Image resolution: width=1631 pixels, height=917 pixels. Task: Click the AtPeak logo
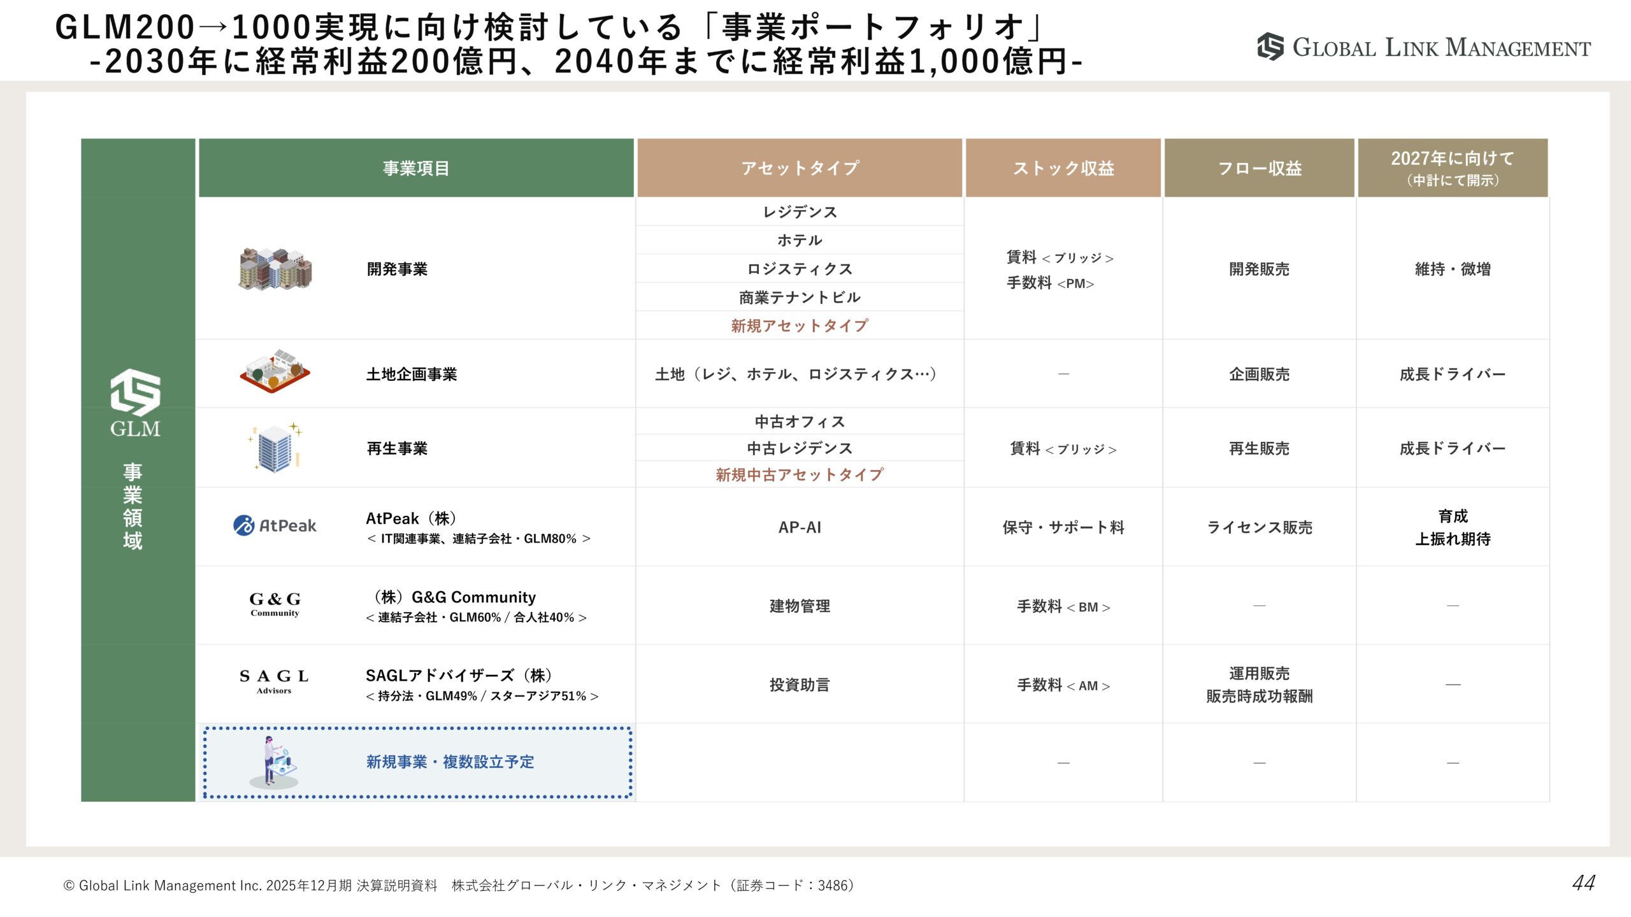tap(275, 526)
